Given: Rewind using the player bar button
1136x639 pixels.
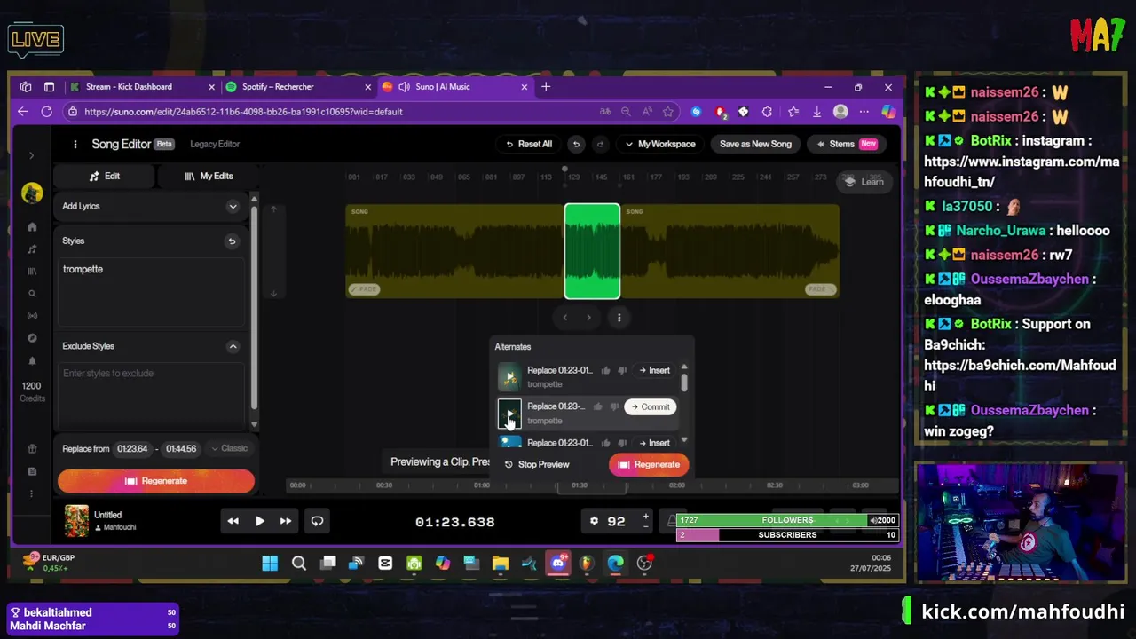Looking at the screenshot, I should tap(233, 521).
